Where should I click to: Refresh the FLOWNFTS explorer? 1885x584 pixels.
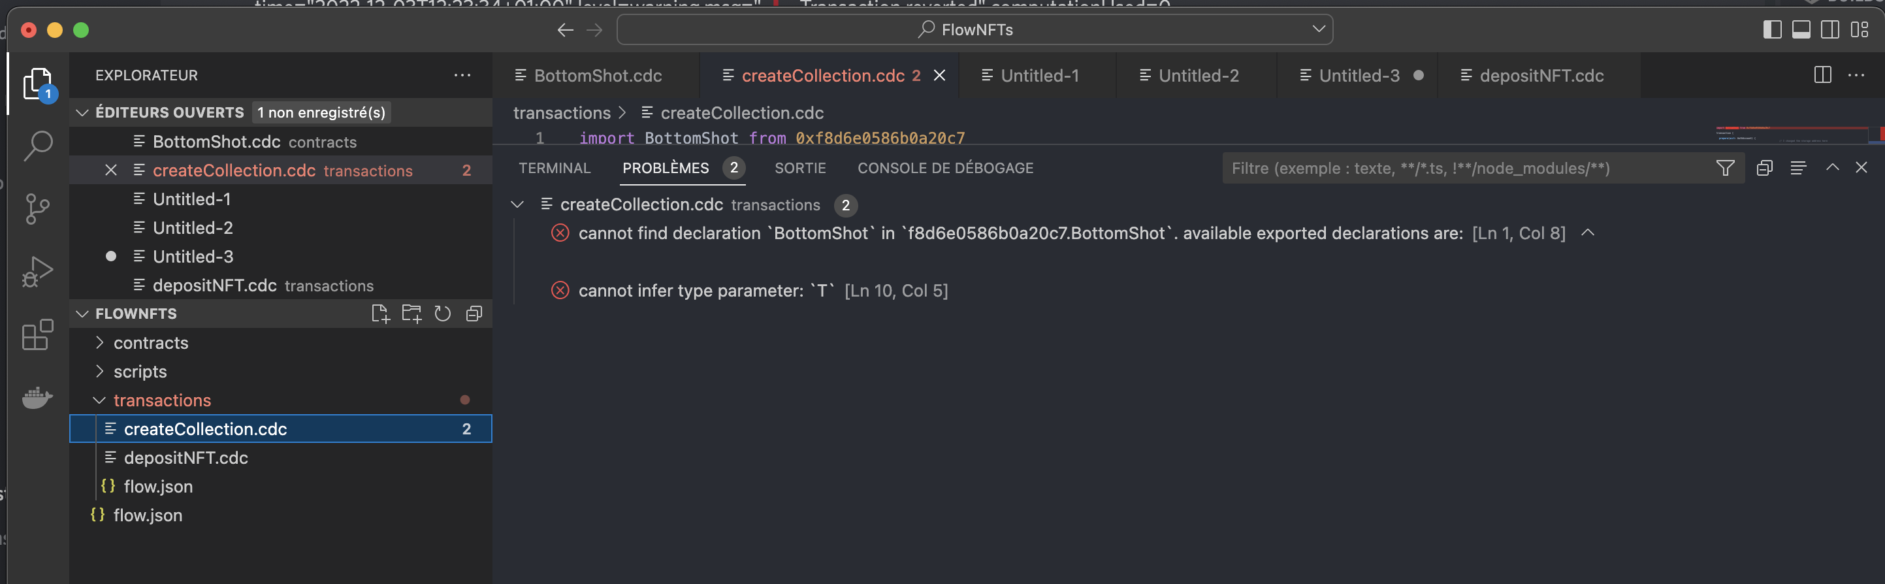(x=443, y=313)
